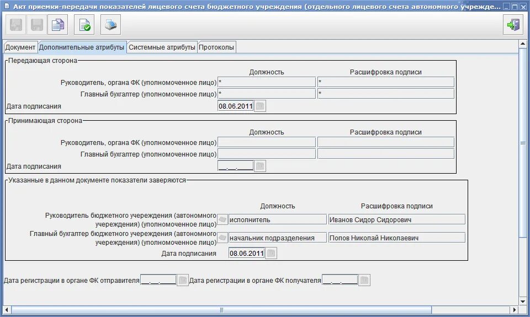The image size is (530, 317).
Task: Click transferring party chief accountant signature field
Action: coord(386,94)
